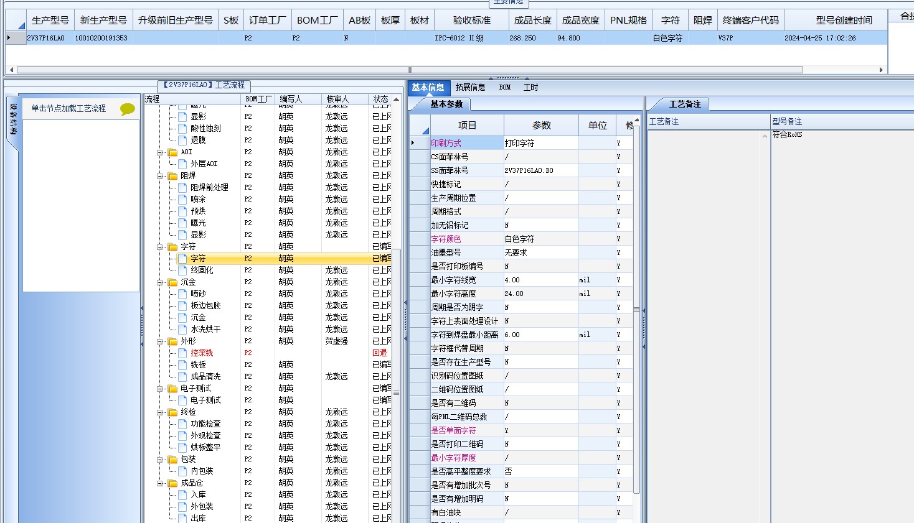Viewport: 914px width, 523px height.
Task: Click the 印刷方式 value field 打印字符
Action: [541, 143]
